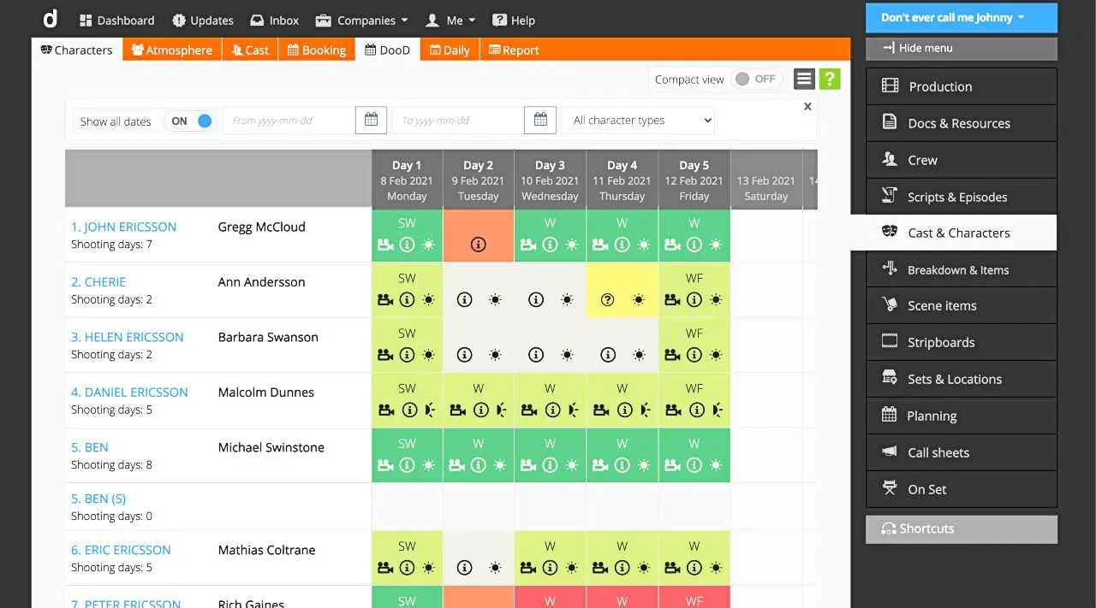
Task: Click camera icon in Daniel Ericsson Day 2
Action: (457, 410)
